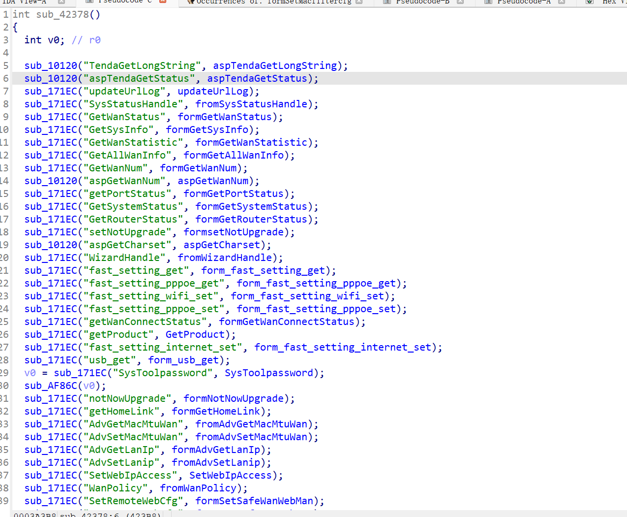The image size is (627, 517).
Task: Open the GetProduct function reference
Action: pyautogui.click(x=195, y=334)
